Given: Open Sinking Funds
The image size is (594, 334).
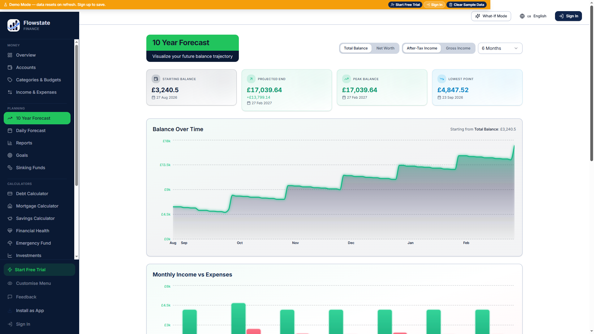Looking at the screenshot, I should (37, 168).
